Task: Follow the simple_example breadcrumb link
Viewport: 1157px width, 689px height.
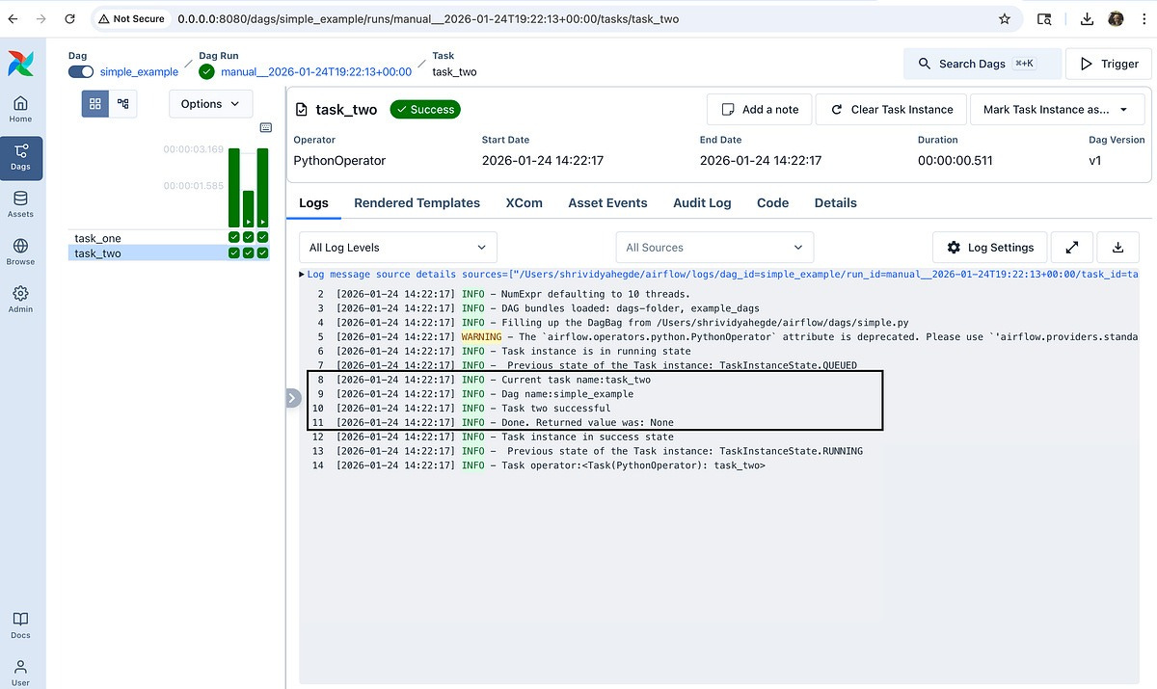Action: (x=139, y=71)
